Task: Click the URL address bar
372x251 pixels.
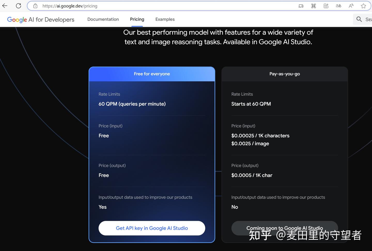Action: 165,6
